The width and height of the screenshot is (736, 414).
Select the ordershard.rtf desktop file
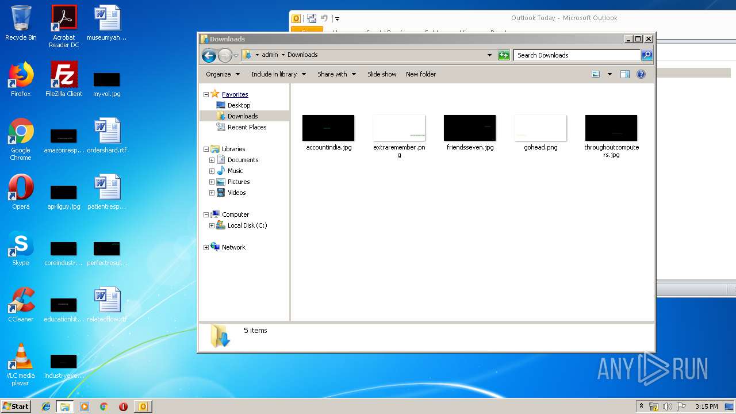click(107, 136)
